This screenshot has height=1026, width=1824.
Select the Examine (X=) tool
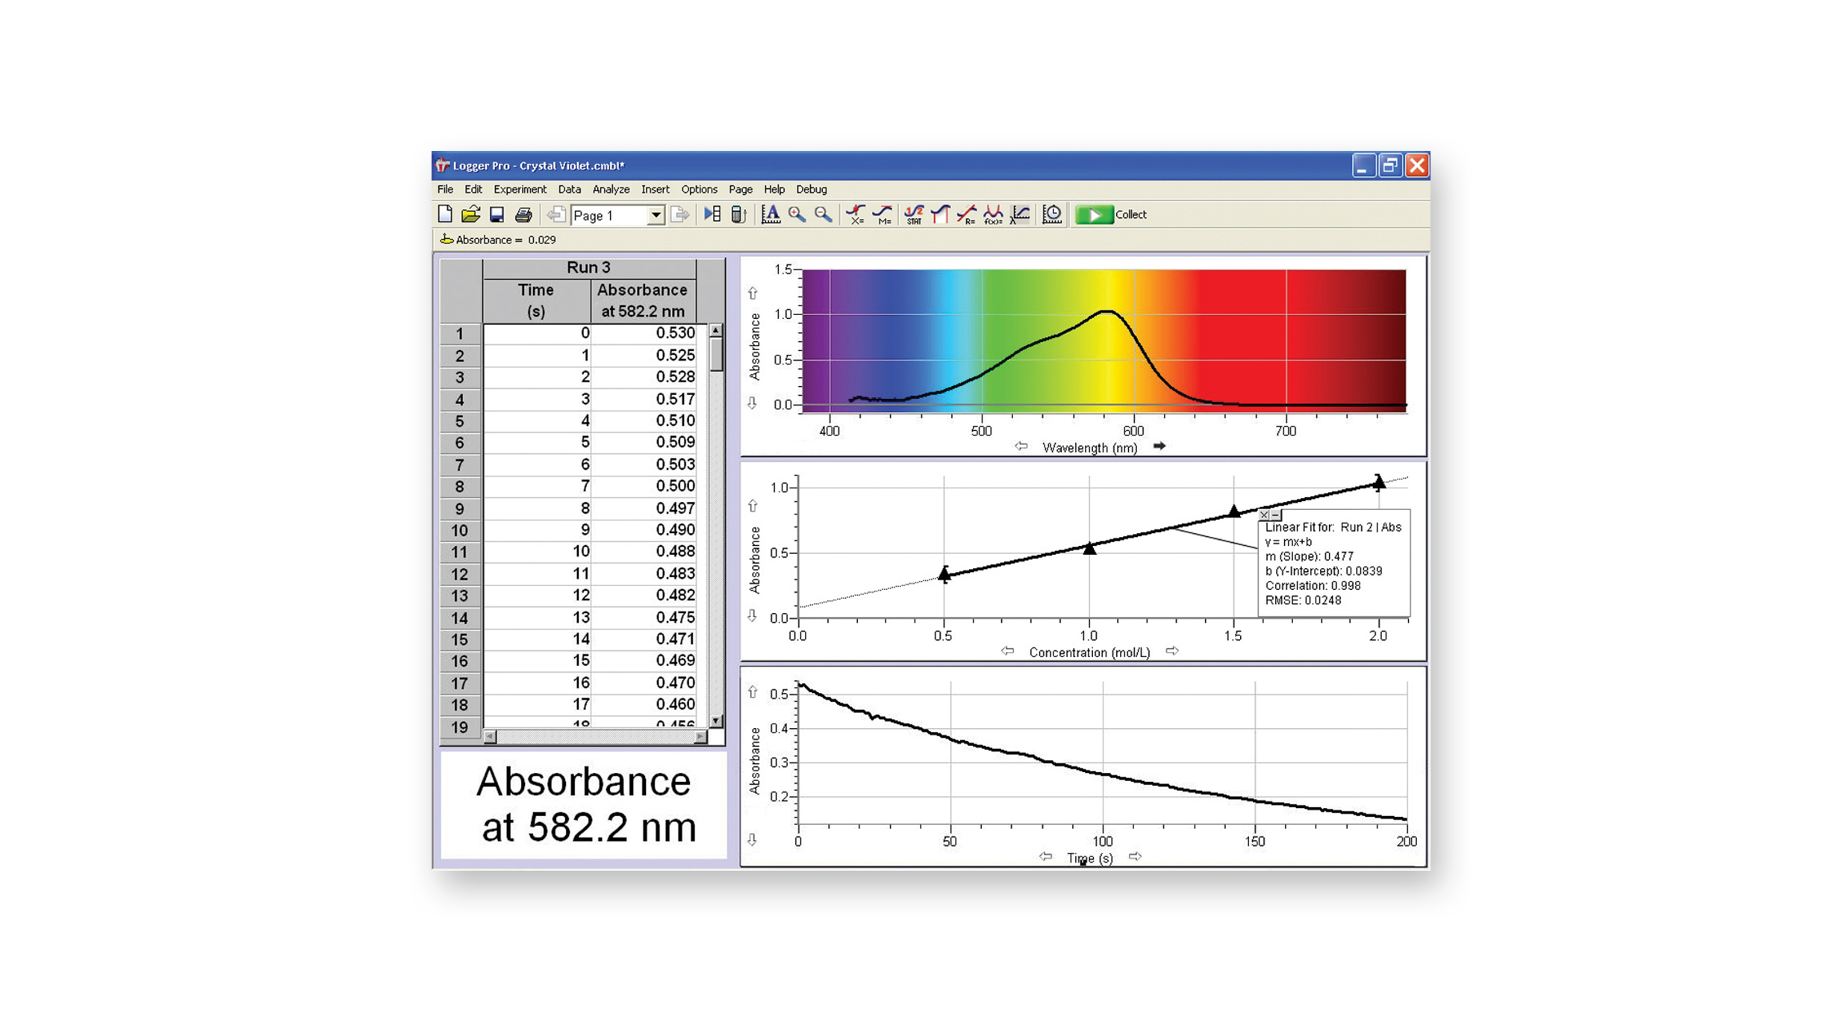click(855, 215)
